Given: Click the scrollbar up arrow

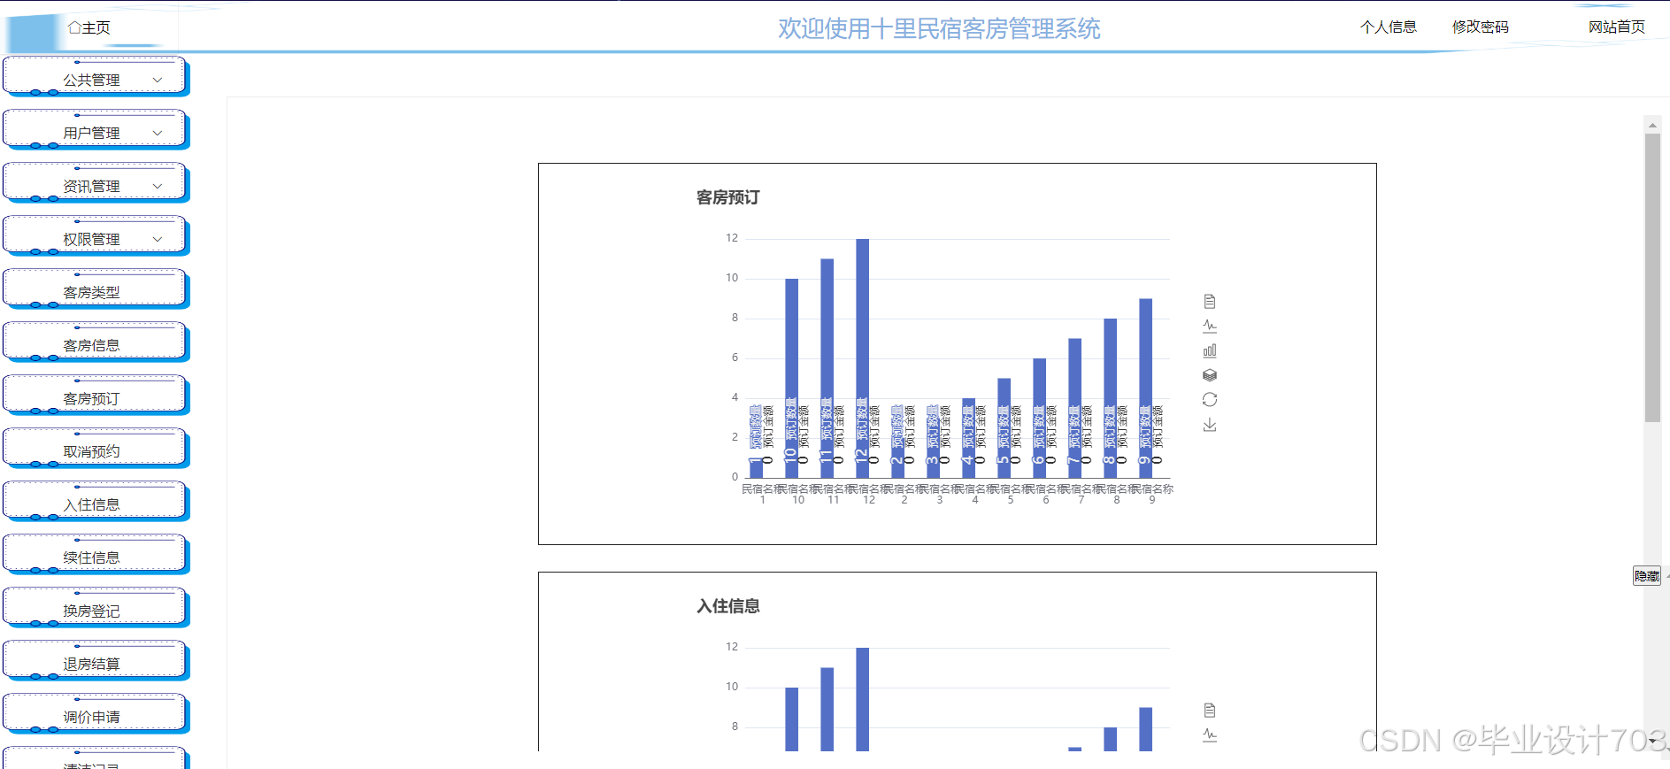Looking at the screenshot, I should coord(1652,125).
